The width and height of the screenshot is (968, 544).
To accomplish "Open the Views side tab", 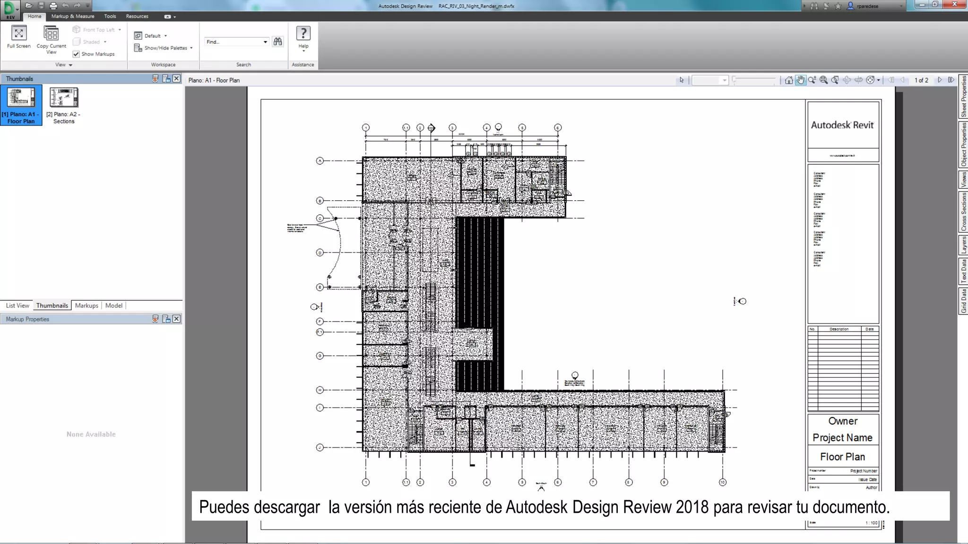I will point(963,179).
